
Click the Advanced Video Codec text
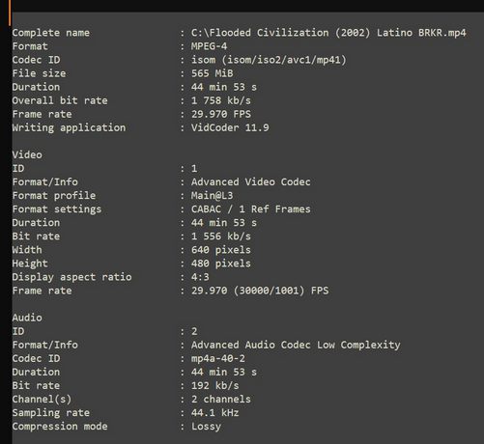(x=251, y=182)
